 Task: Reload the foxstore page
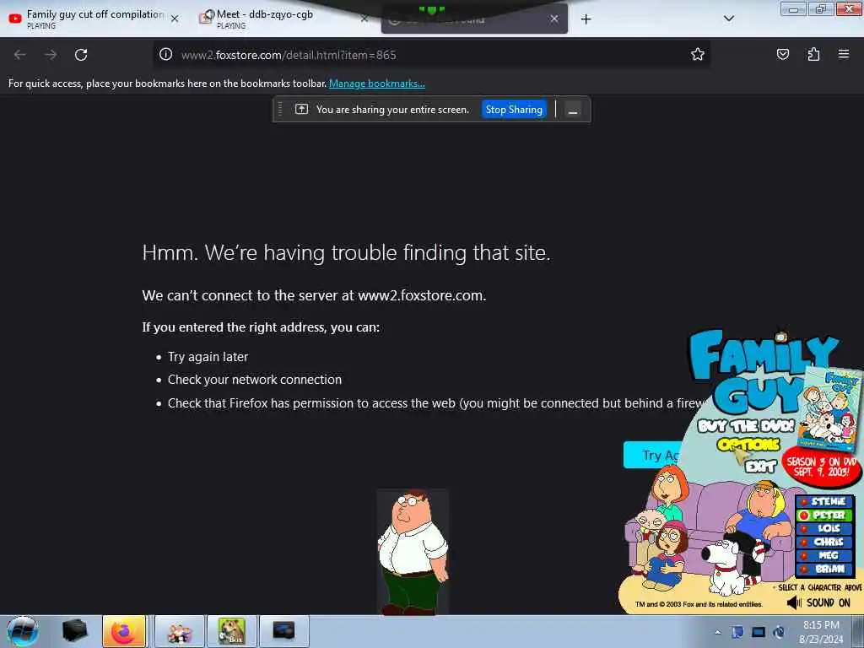pos(81,55)
